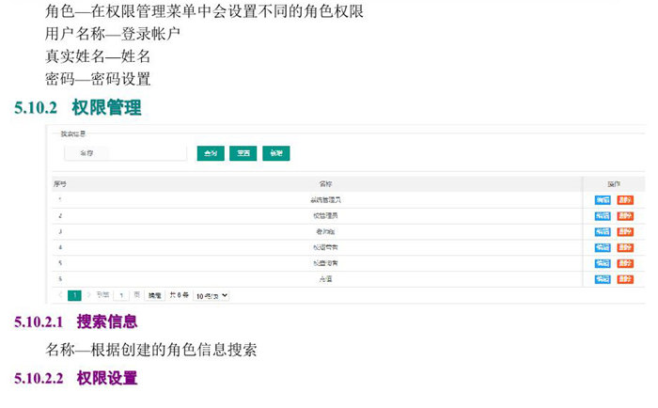Click the previous page arrow in pagination
The height and width of the screenshot is (408, 658).
[x=61, y=295]
